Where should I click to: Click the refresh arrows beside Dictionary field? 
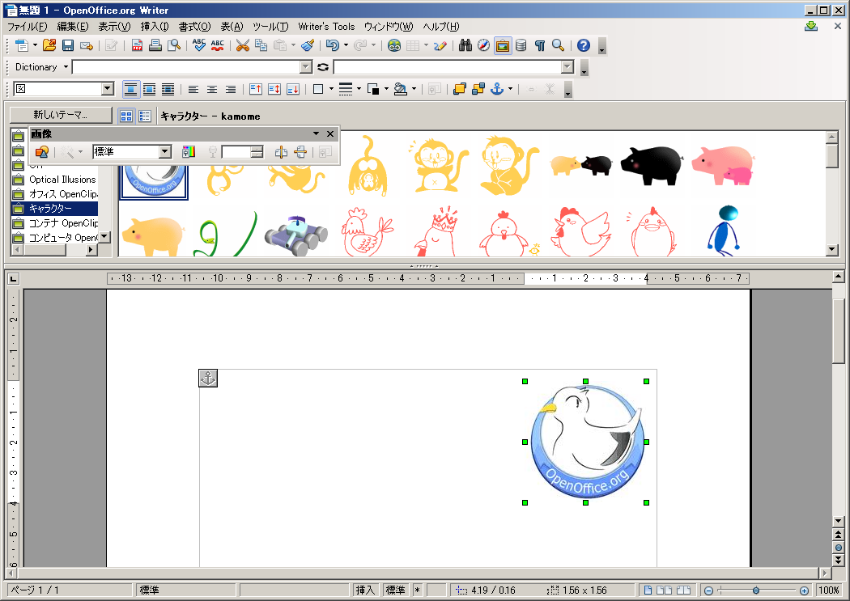[323, 67]
